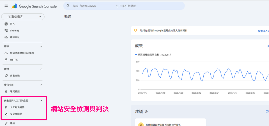This screenshot has height=126, width=269.
Task: Click the 網站使用體驗核心指標 gauge icon
Action: pyautogui.click(x=6, y=53)
